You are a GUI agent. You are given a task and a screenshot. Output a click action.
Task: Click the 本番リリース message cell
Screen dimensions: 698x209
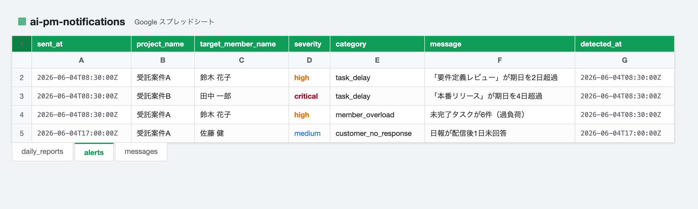click(500, 96)
